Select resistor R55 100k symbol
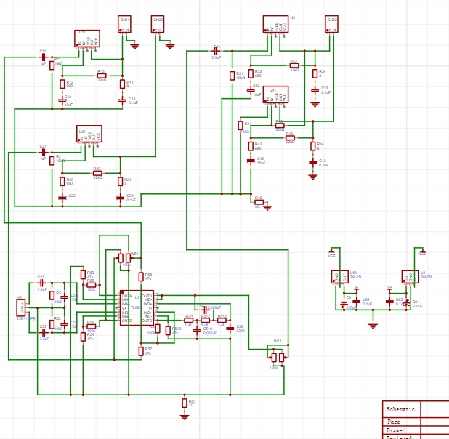This screenshot has height=439, width=449. [x=92, y=285]
